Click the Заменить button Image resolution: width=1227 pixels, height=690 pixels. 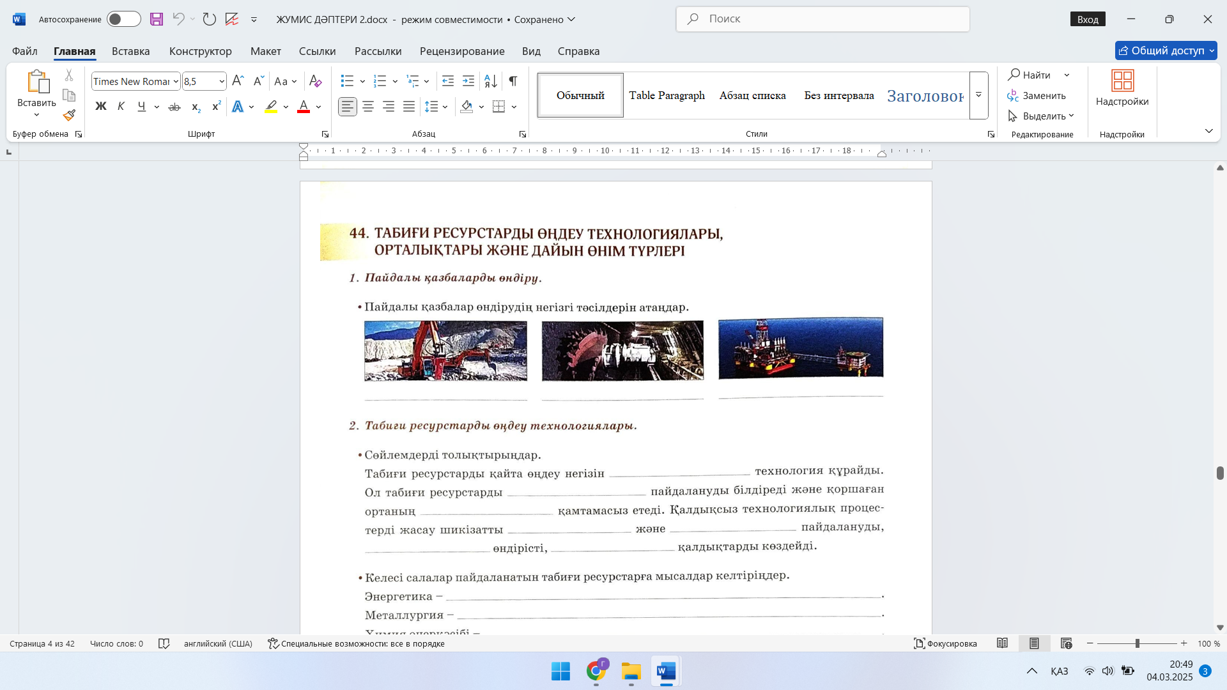tap(1037, 96)
